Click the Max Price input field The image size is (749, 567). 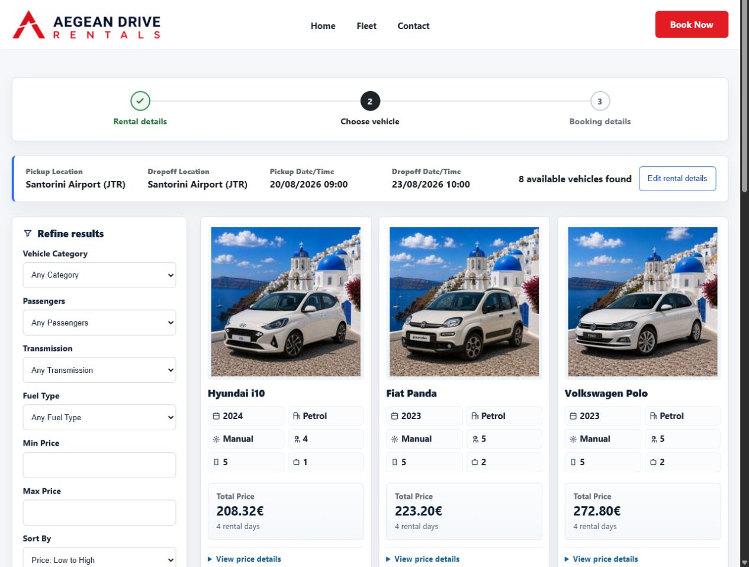coord(99,513)
